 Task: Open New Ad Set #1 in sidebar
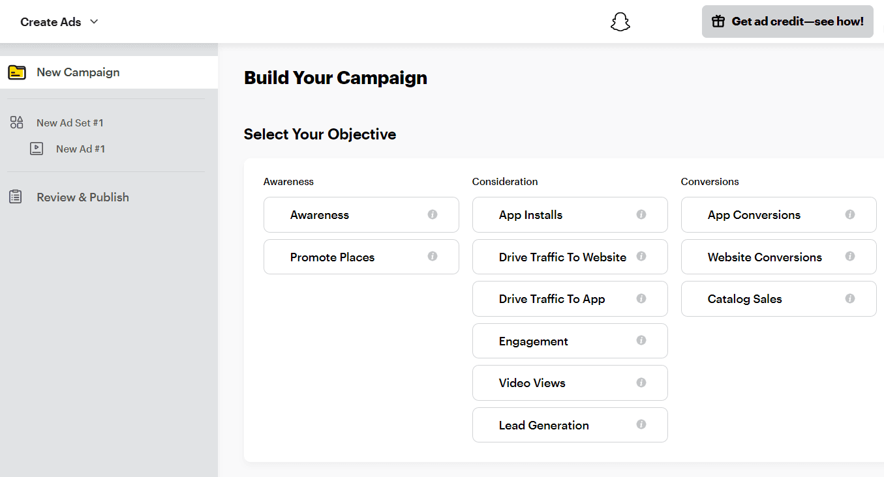click(x=70, y=123)
